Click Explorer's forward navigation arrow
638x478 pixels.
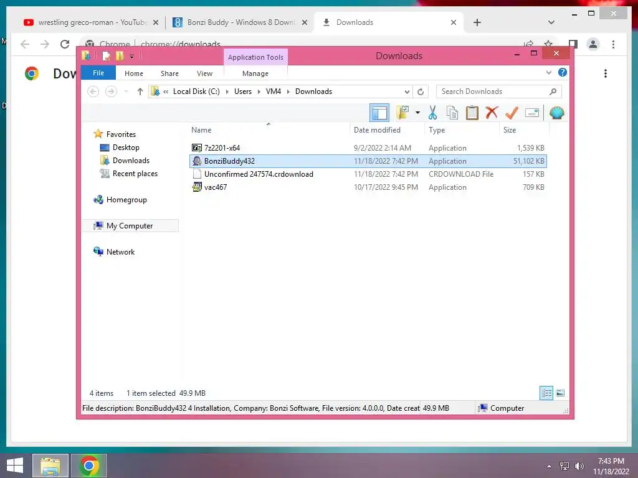111,91
